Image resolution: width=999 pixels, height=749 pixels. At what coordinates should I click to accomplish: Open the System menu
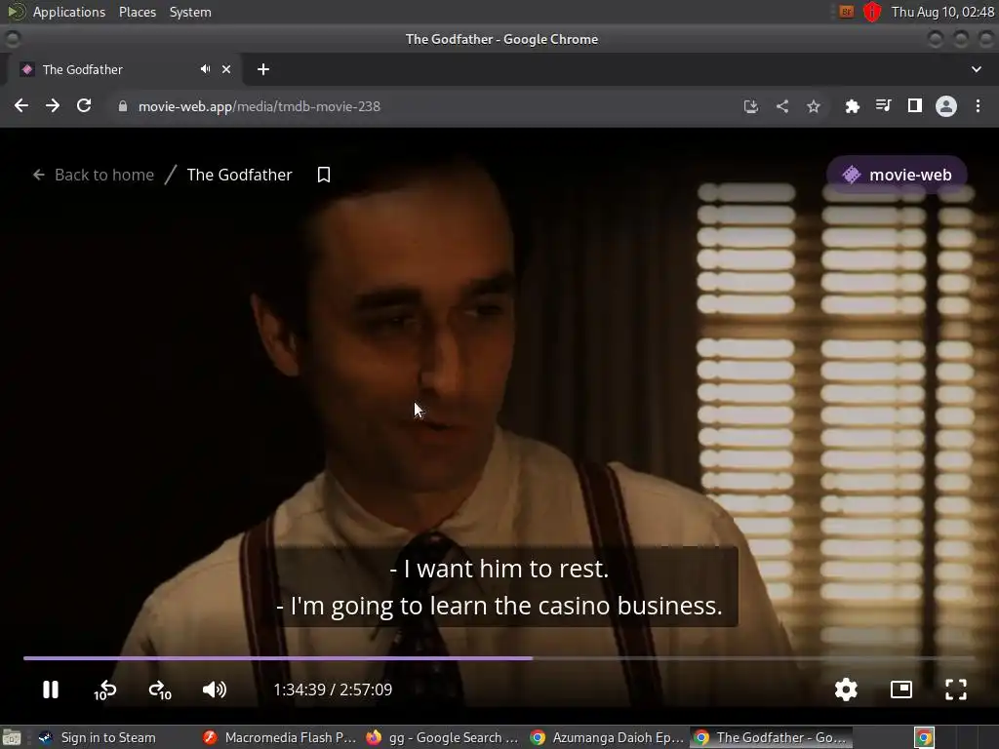[190, 12]
